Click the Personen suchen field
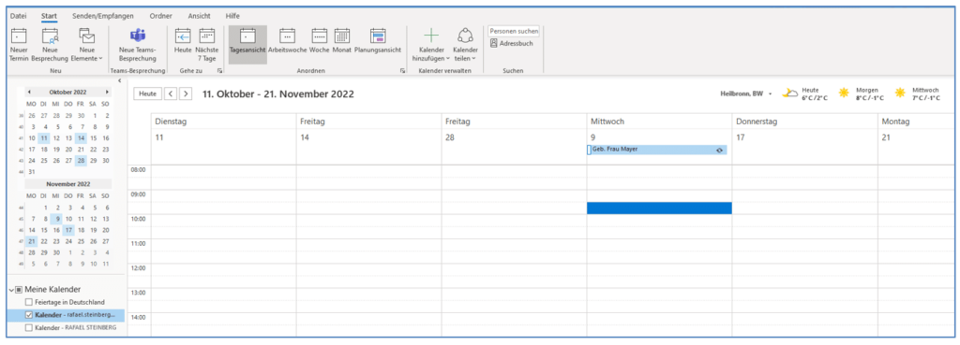The image size is (960, 345). click(x=514, y=31)
